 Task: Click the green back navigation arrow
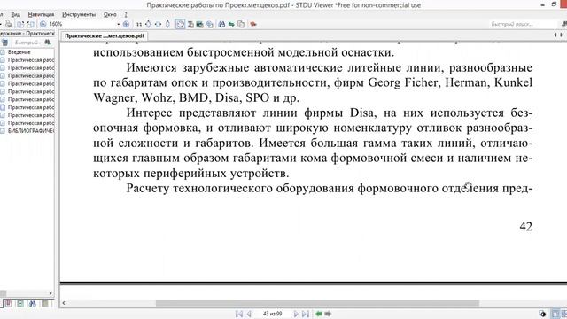pos(319,314)
